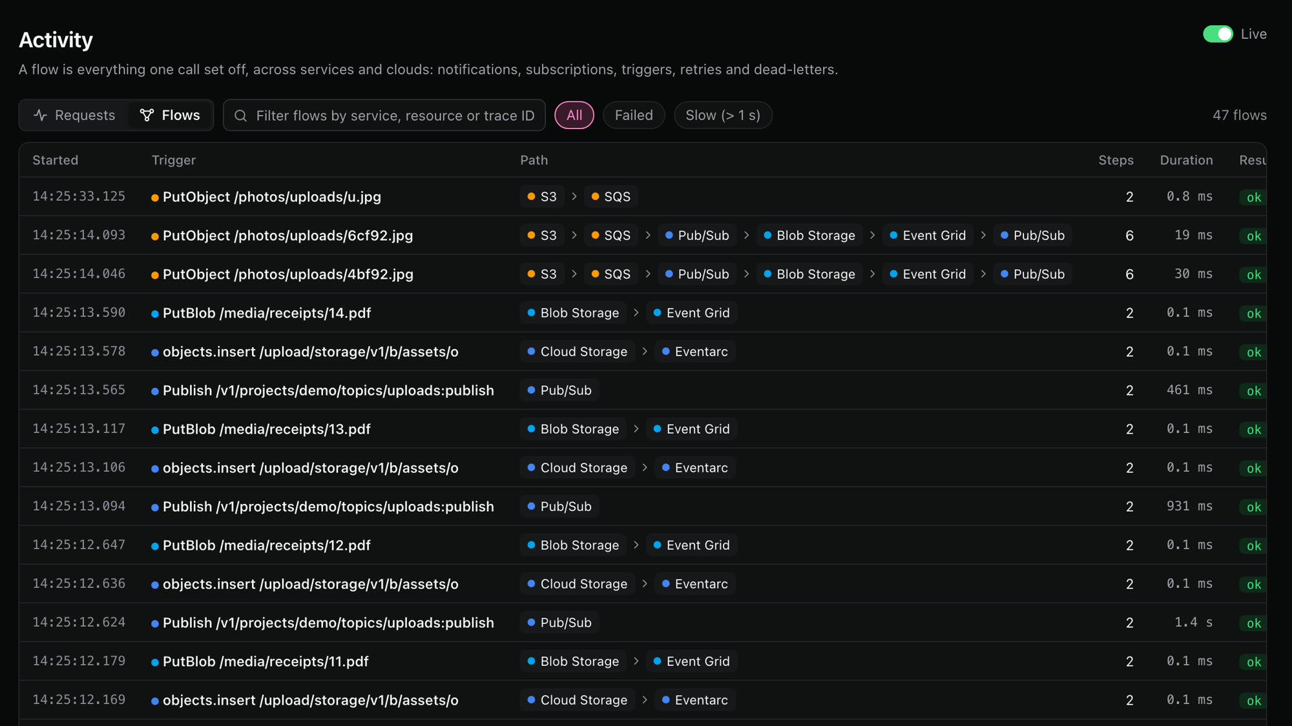Click the Flows branch icon
Image resolution: width=1292 pixels, height=726 pixels.
pyautogui.click(x=147, y=116)
